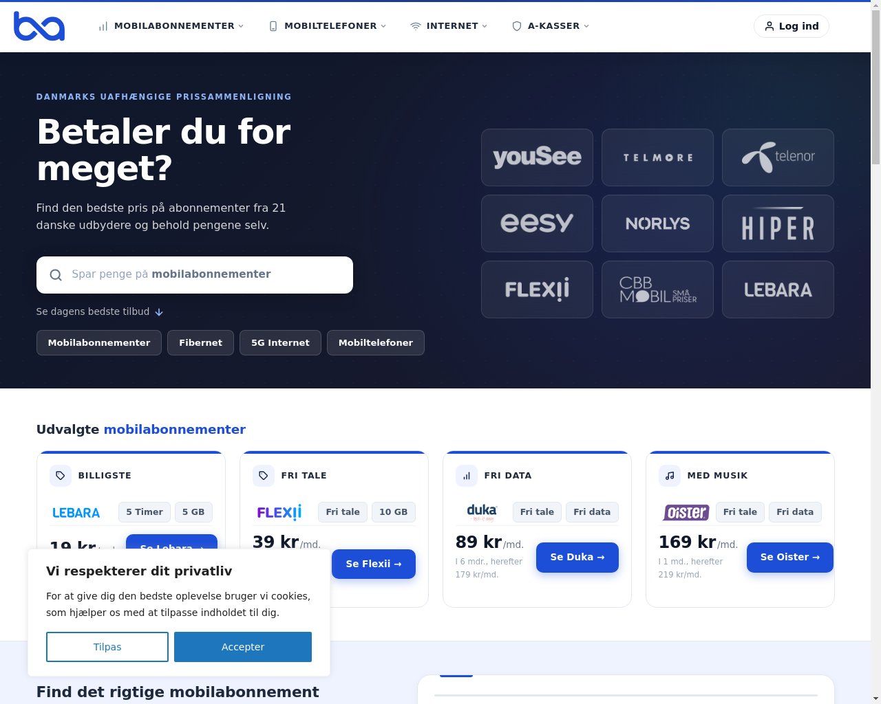Click the music note icon on Med musik card
Image resolution: width=881 pixels, height=704 pixels.
(x=670, y=476)
